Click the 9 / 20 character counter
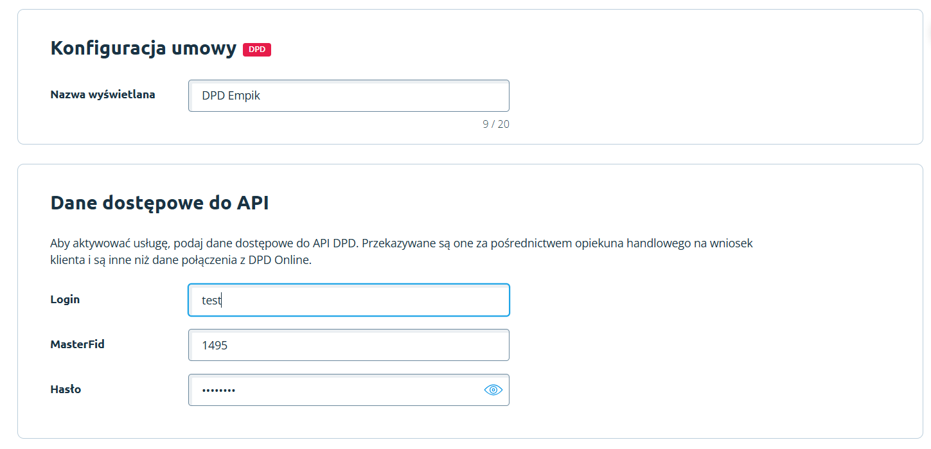 click(495, 124)
